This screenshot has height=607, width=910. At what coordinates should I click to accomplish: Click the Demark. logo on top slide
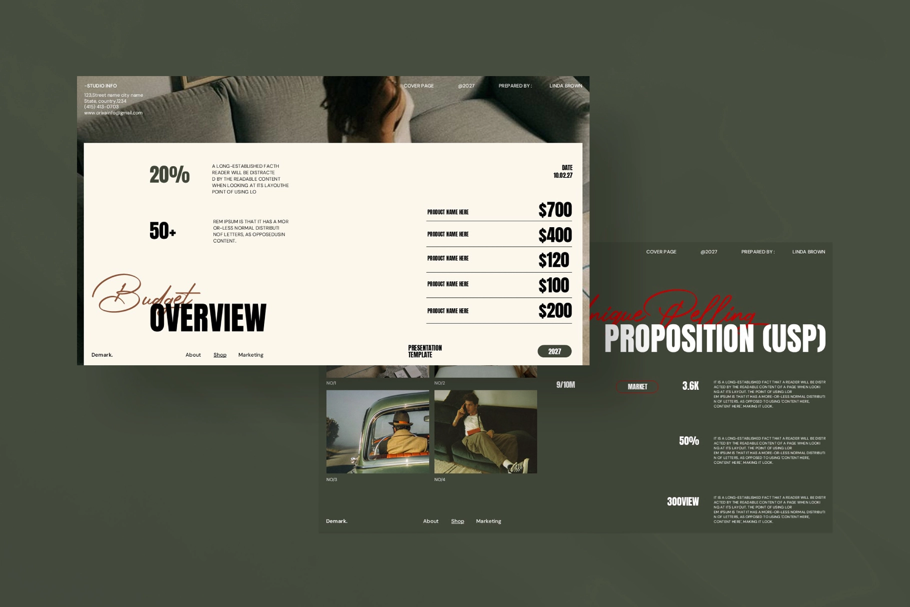(x=102, y=354)
